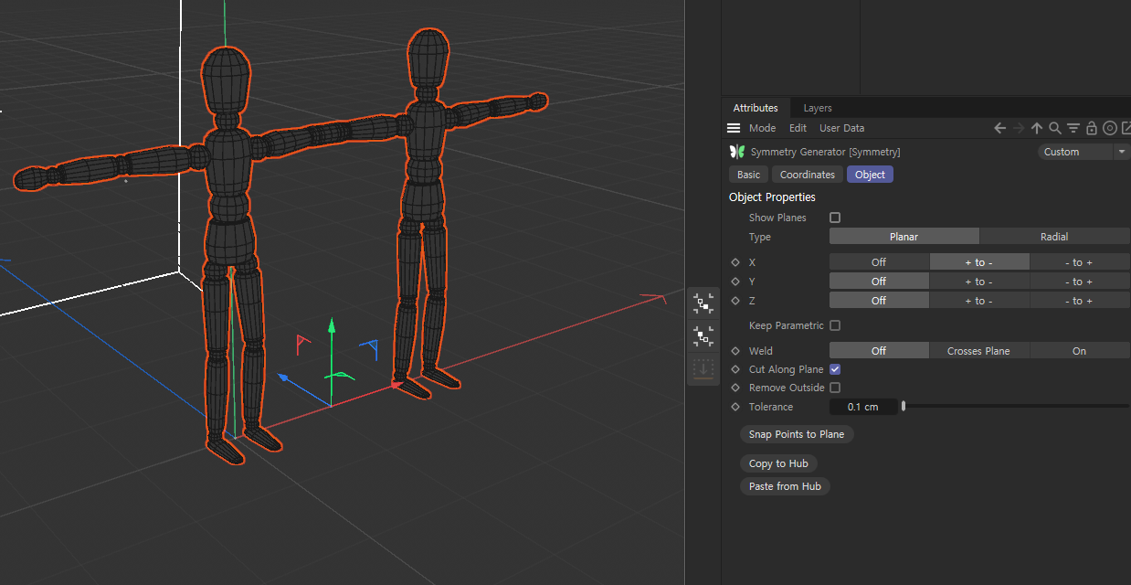Click the Tolerance 0.1 cm field
This screenshot has width=1131, height=585.
[862, 407]
